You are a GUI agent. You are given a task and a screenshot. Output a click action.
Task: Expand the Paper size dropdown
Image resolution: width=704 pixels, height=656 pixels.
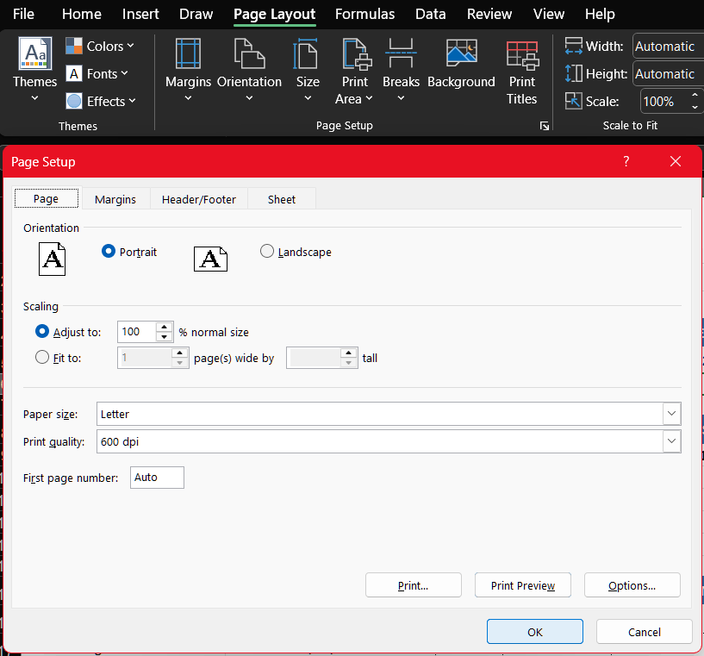(x=671, y=414)
